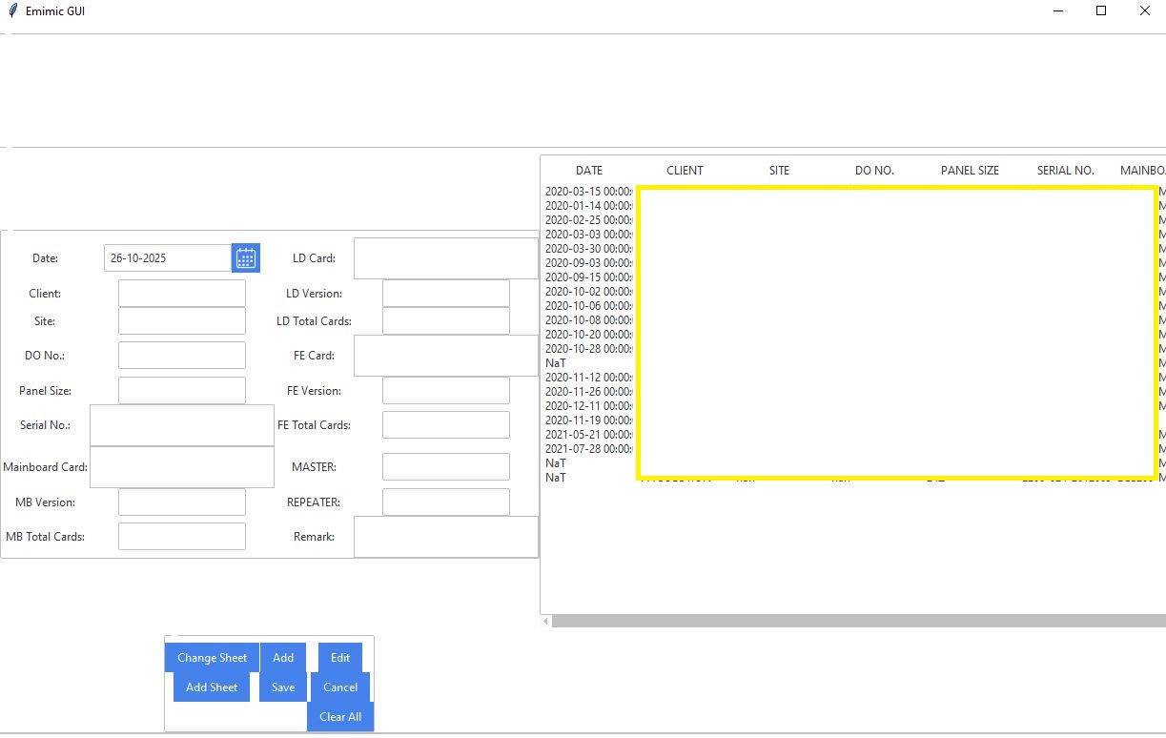
Task: Focus the Remark text box
Action: (445, 537)
